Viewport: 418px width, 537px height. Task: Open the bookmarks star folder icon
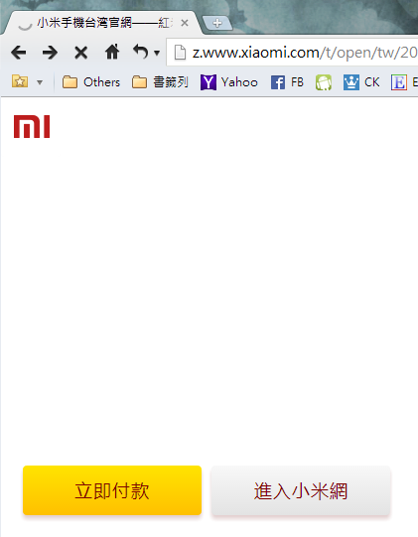tap(20, 81)
